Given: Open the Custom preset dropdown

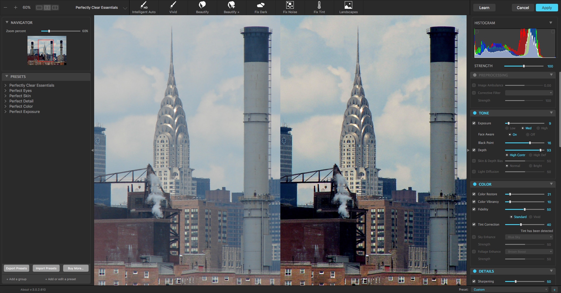Looking at the screenshot, I should [510, 289].
